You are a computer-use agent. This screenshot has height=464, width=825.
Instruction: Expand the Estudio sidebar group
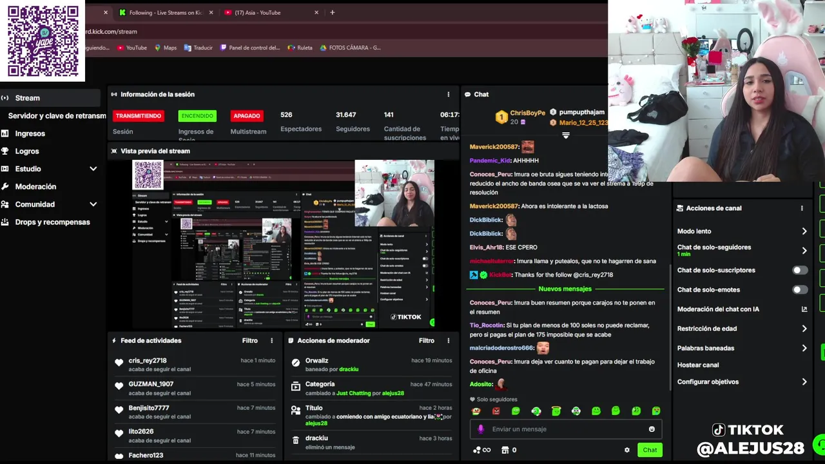93,169
